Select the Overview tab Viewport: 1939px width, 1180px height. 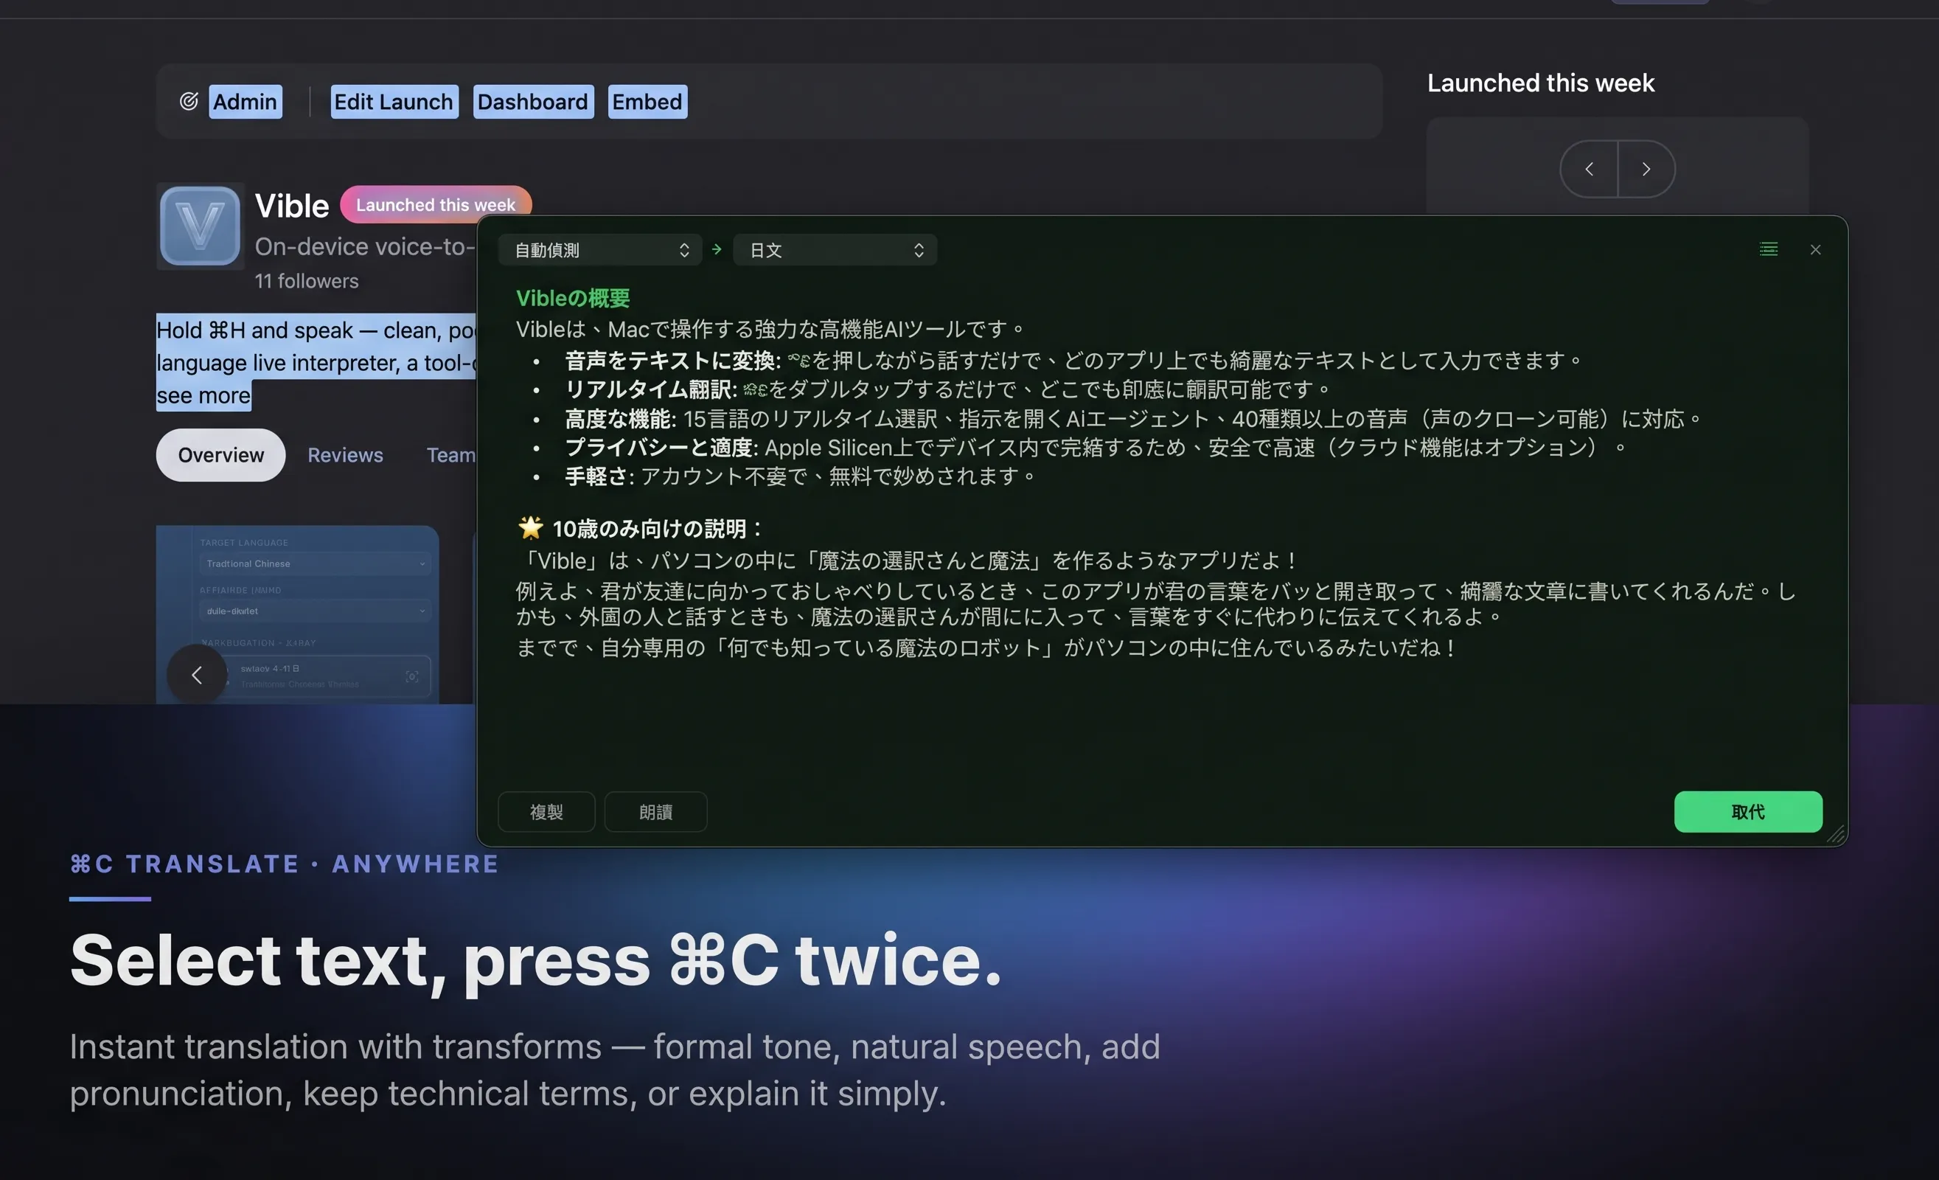click(220, 455)
